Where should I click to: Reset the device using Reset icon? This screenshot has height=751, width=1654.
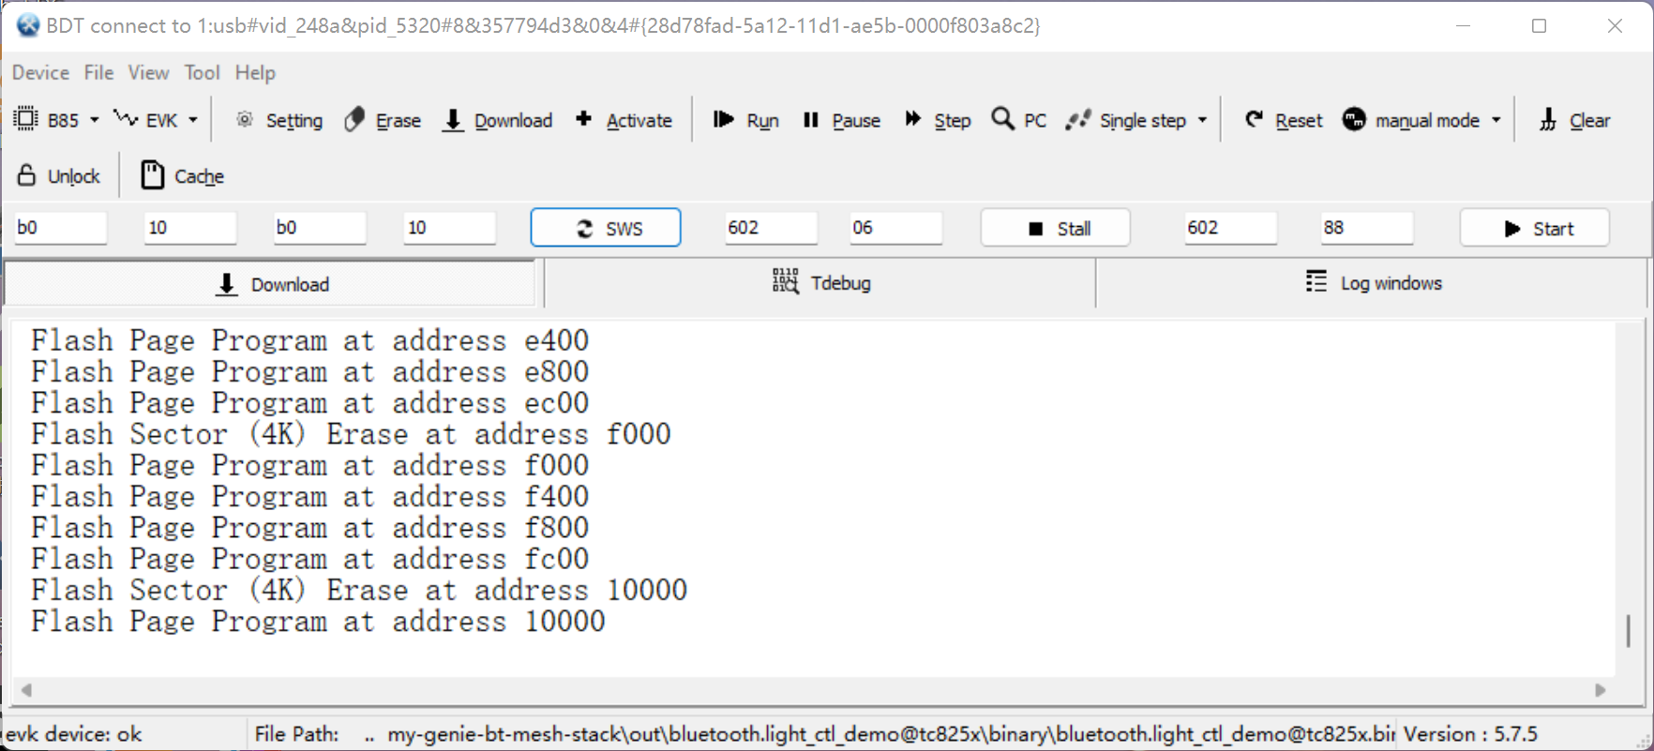1254,120
